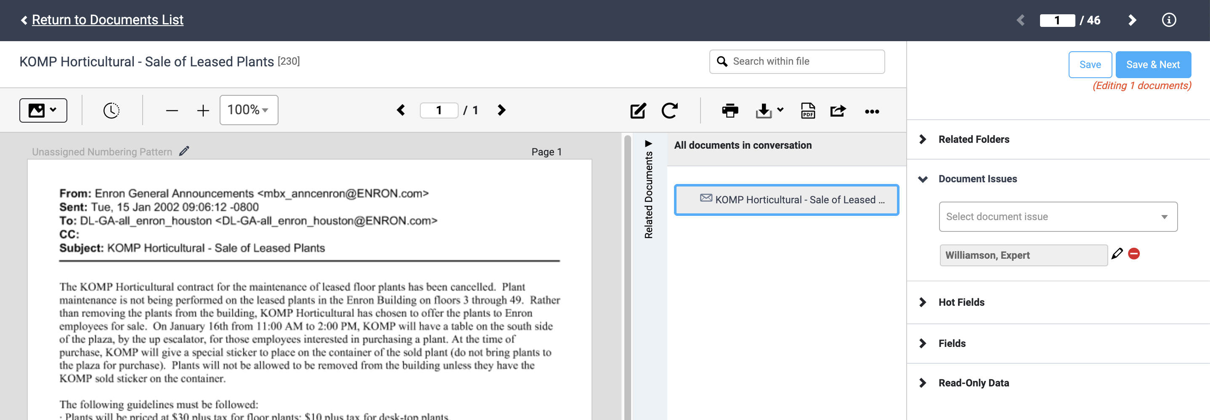
Task: Open the image view mode dropdown
Action: 43,110
